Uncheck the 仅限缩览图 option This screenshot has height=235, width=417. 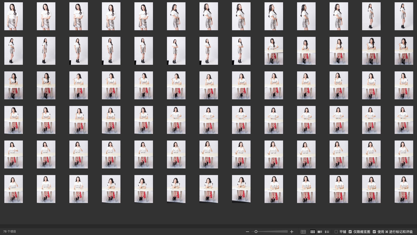350,232
